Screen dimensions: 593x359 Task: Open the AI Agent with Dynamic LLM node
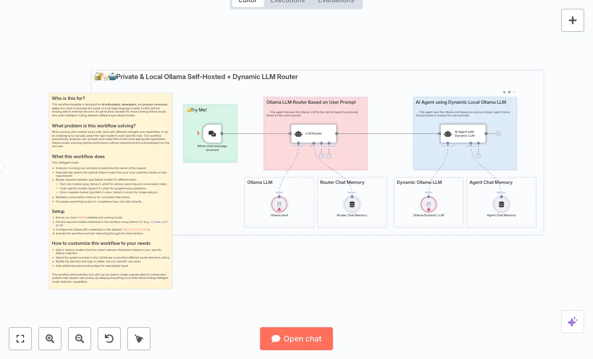tap(463, 133)
